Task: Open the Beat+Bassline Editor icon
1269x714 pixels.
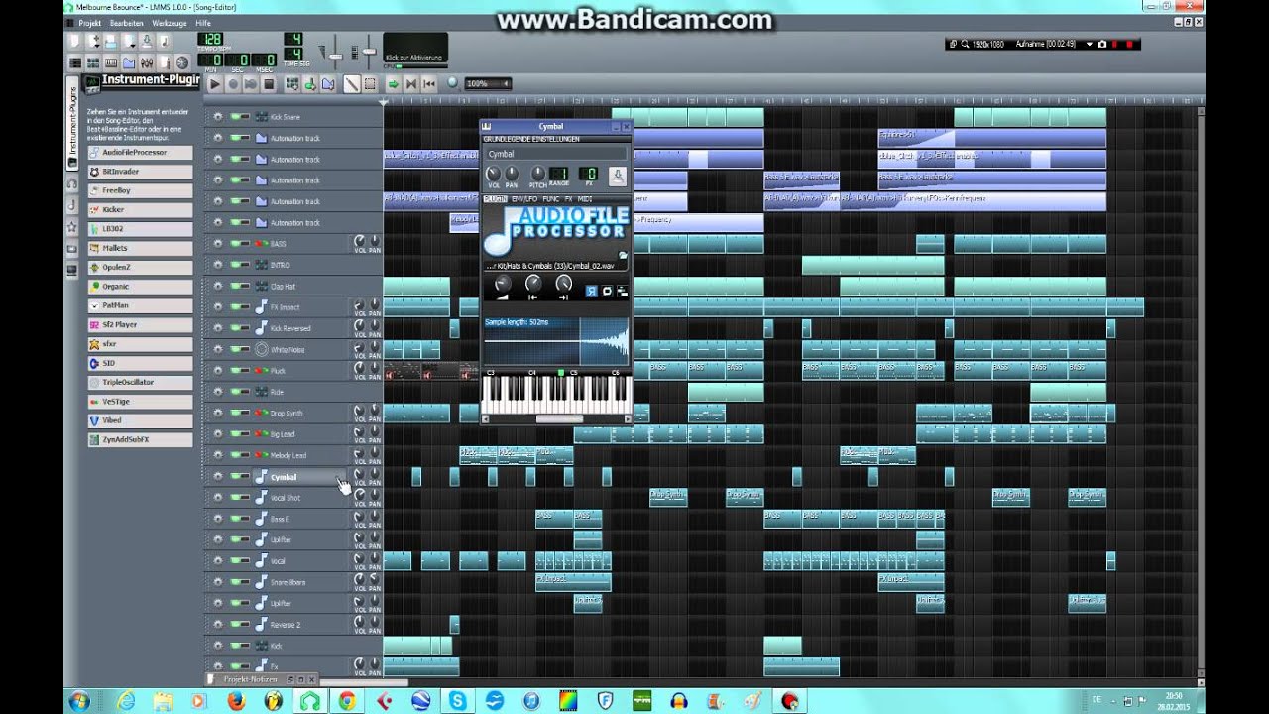Action: point(93,62)
